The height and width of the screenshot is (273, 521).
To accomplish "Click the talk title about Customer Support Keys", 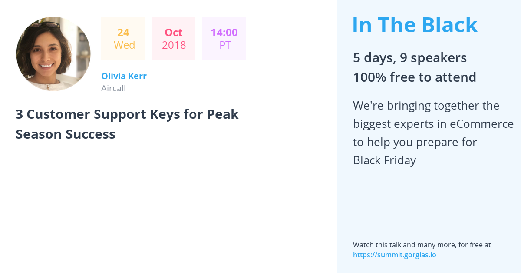I will [x=127, y=124].
